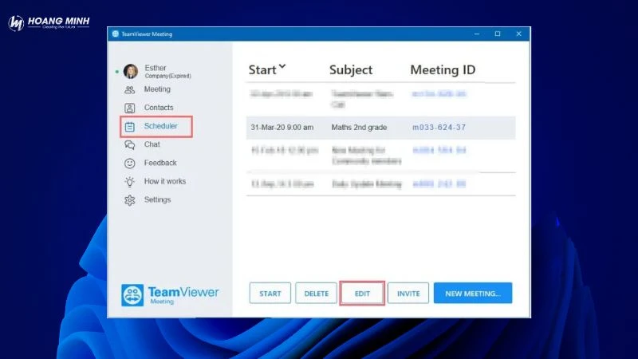638x359 pixels.
Task: Click Esther's profile avatar picture
Action: (x=131, y=71)
